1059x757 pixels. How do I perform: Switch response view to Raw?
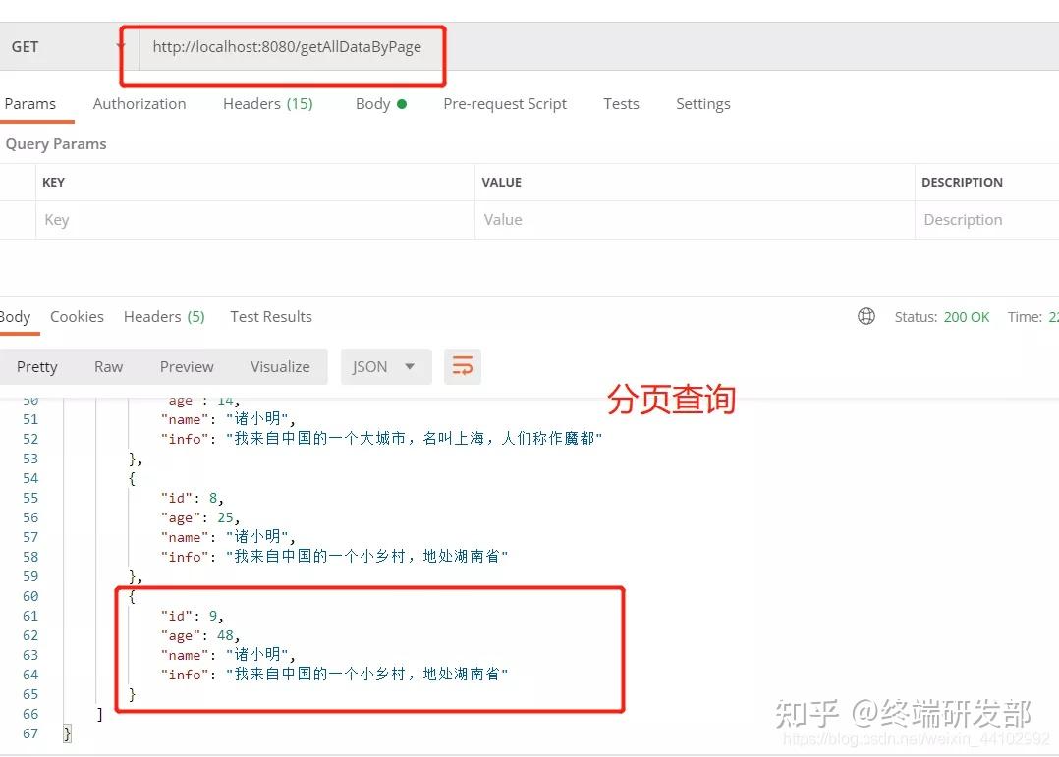[108, 365]
